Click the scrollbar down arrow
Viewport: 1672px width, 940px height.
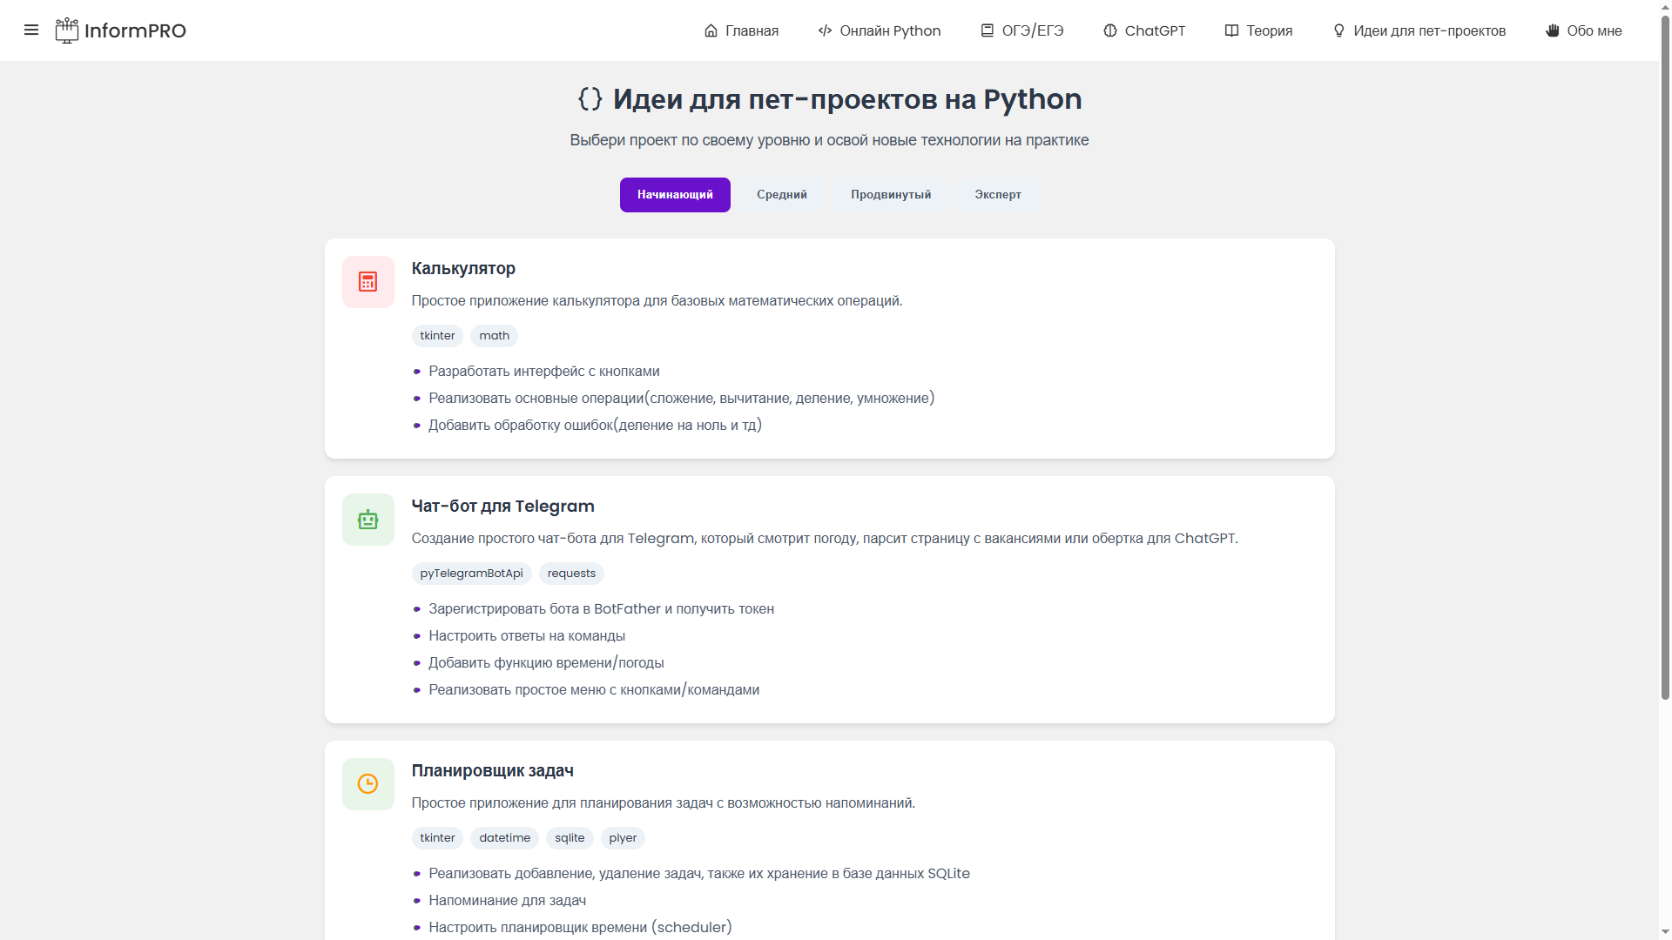click(1665, 932)
